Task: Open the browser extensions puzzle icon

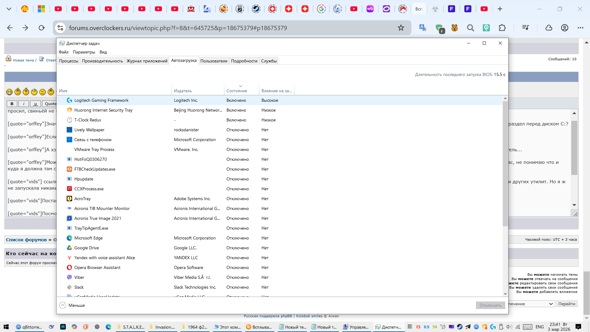Action: (502, 28)
